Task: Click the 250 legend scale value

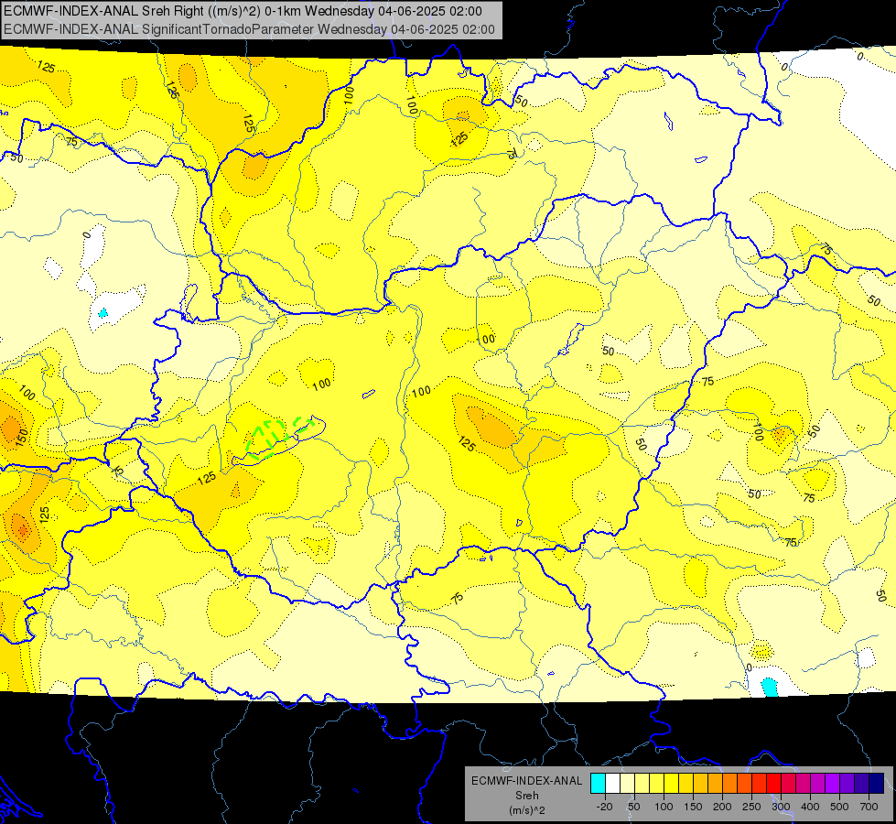Action: pos(751,807)
